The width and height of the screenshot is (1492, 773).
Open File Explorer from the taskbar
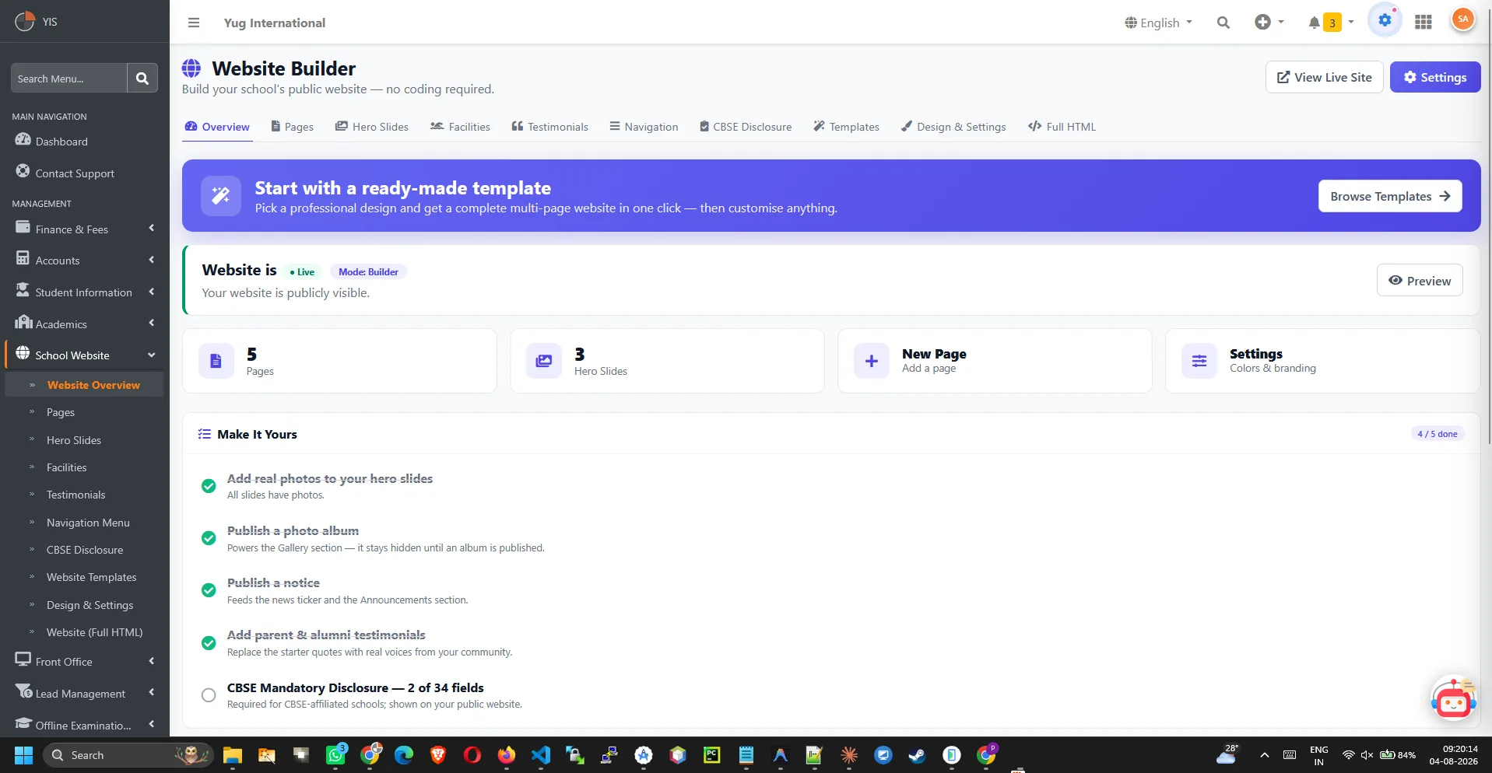233,755
